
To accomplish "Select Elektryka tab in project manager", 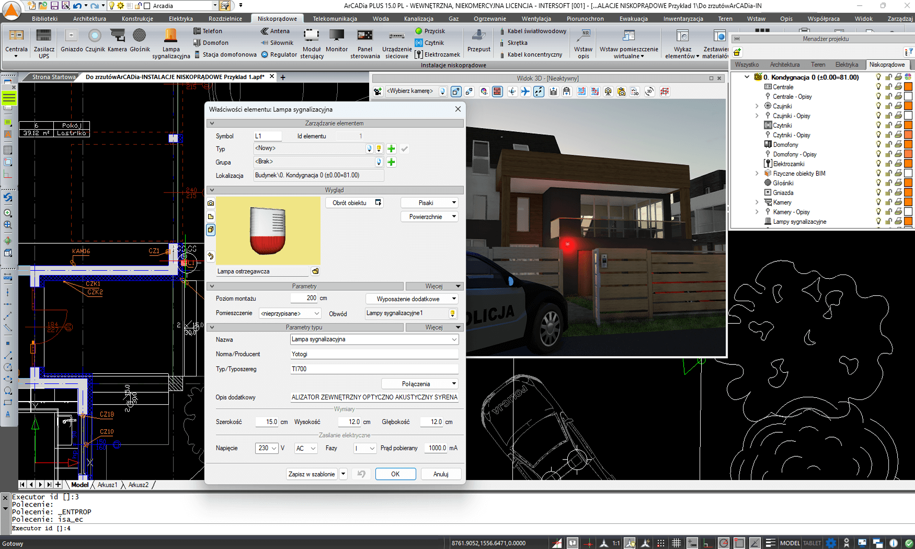I will point(847,64).
